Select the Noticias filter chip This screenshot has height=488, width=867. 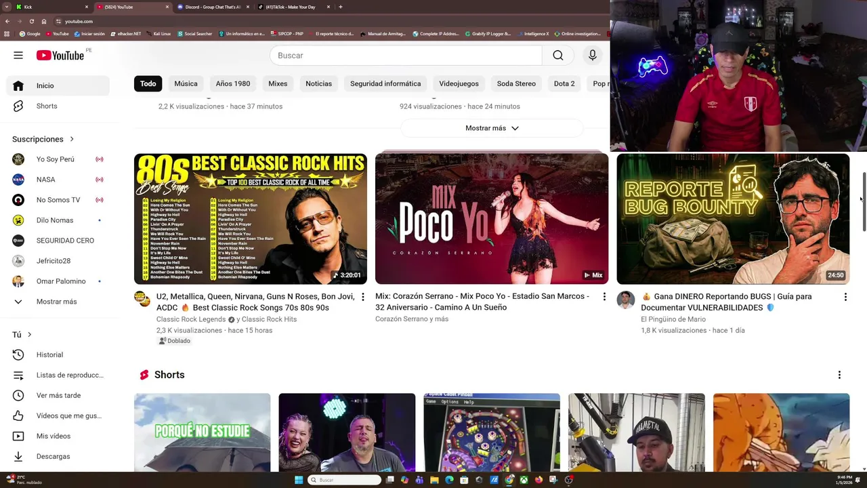[318, 83]
